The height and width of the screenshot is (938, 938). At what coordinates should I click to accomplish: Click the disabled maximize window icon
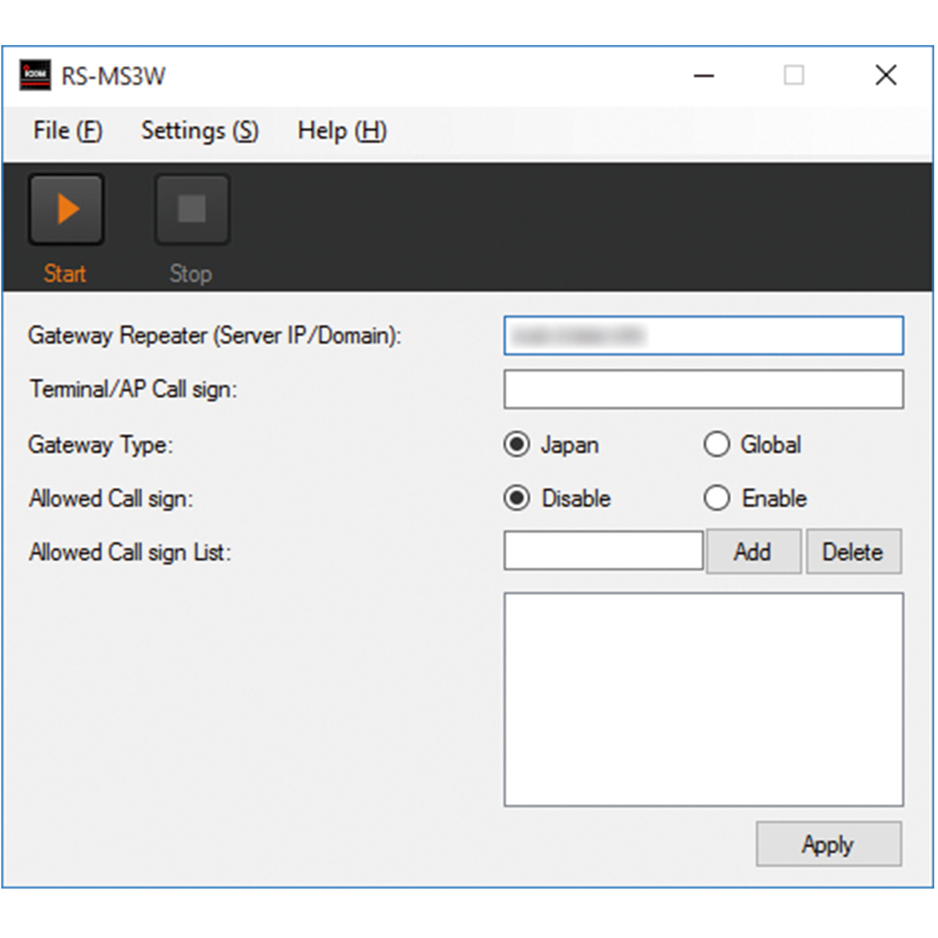tap(794, 76)
